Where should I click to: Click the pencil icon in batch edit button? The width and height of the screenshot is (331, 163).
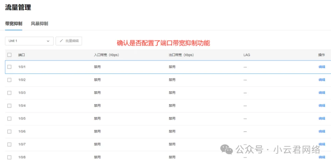pos(61,41)
